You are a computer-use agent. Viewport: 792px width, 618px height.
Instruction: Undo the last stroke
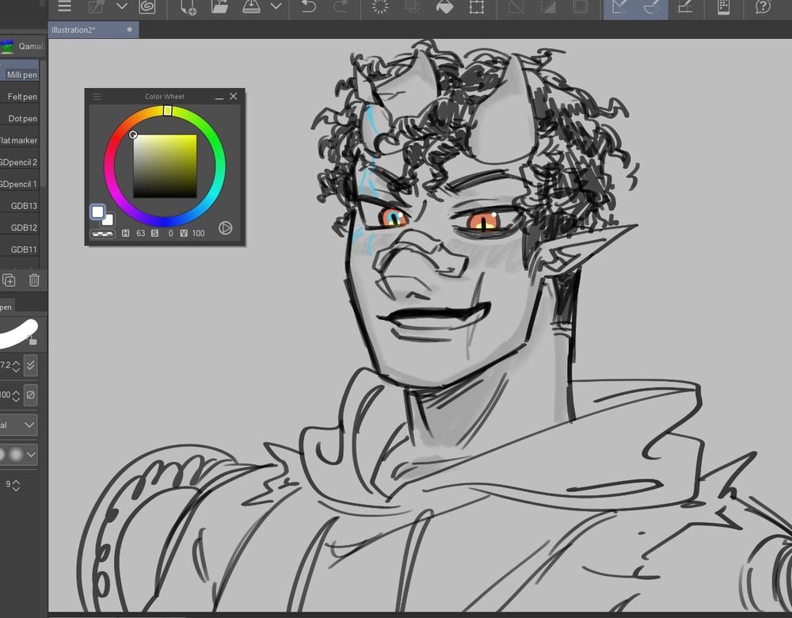point(309,6)
